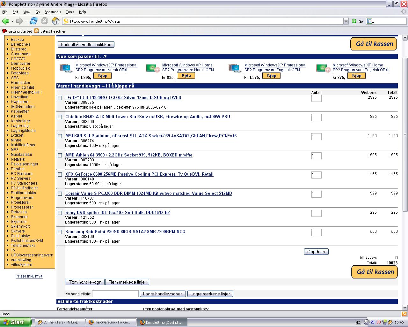Screen dimensions: 408x327
Task: Tick checkbox for Samsung SpinPoint P80SD
Action: pos(60,232)
